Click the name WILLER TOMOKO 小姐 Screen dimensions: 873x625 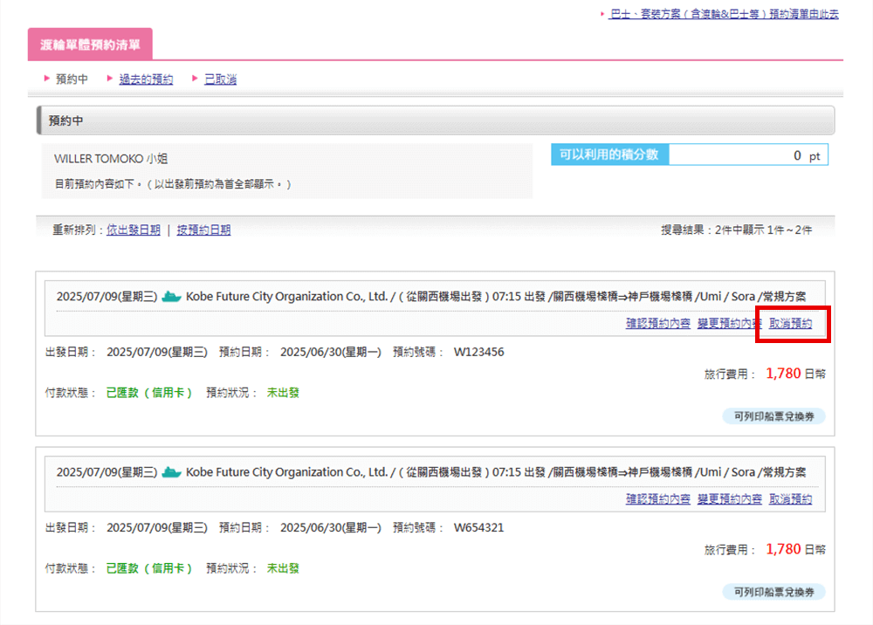111,159
